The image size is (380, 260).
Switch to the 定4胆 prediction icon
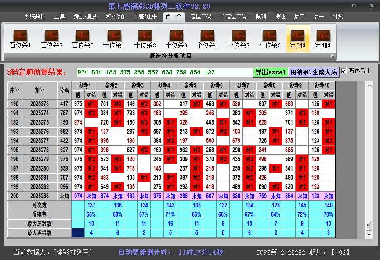[x=323, y=39]
